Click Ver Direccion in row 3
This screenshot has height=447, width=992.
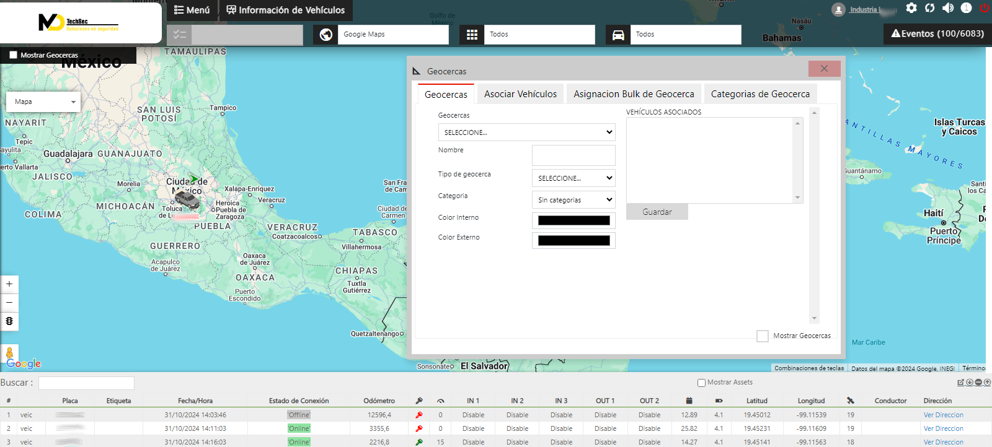pyautogui.click(x=943, y=442)
